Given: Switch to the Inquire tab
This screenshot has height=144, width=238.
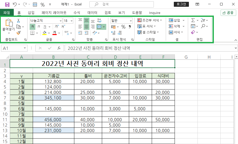Looking at the screenshot, I should [x=155, y=13].
